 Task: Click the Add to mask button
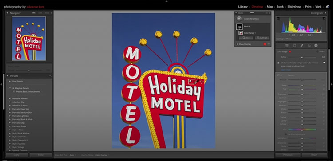[x=246, y=38]
